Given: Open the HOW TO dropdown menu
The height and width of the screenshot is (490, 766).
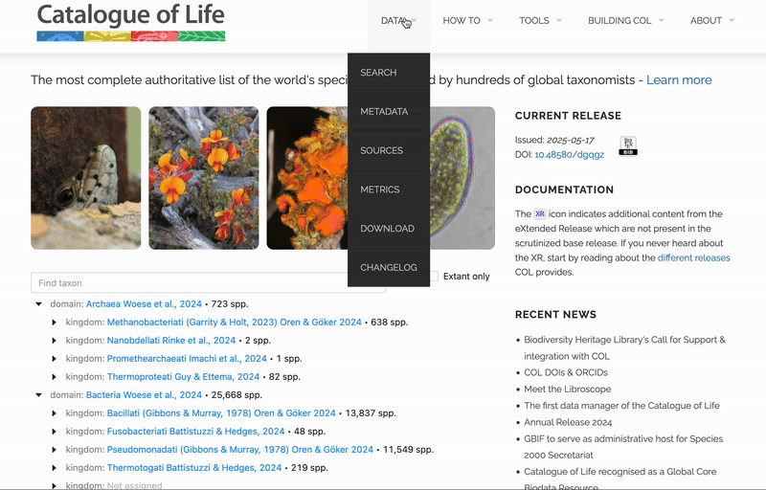Looking at the screenshot, I should click(467, 20).
